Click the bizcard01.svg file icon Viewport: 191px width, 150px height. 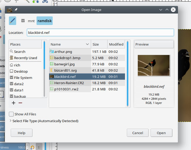tap(52, 70)
